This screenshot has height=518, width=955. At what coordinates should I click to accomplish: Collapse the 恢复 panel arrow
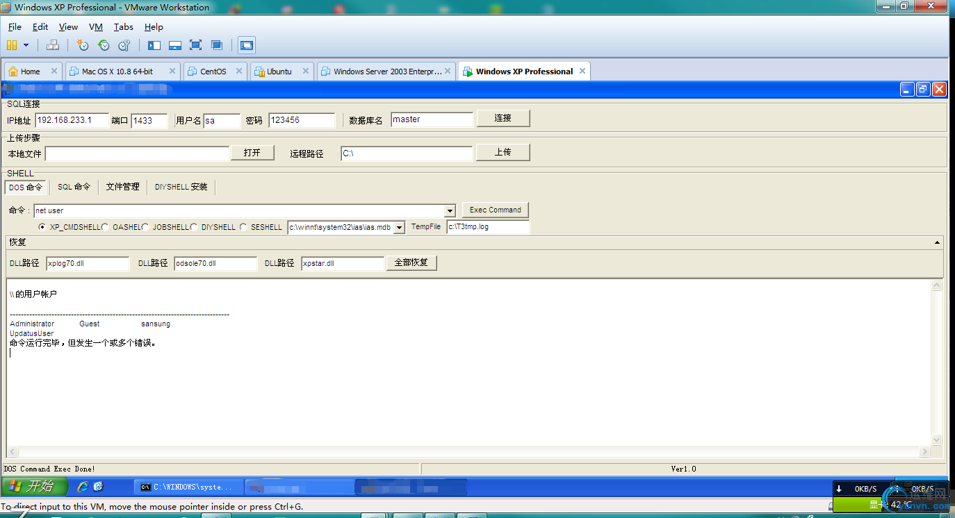coord(938,242)
